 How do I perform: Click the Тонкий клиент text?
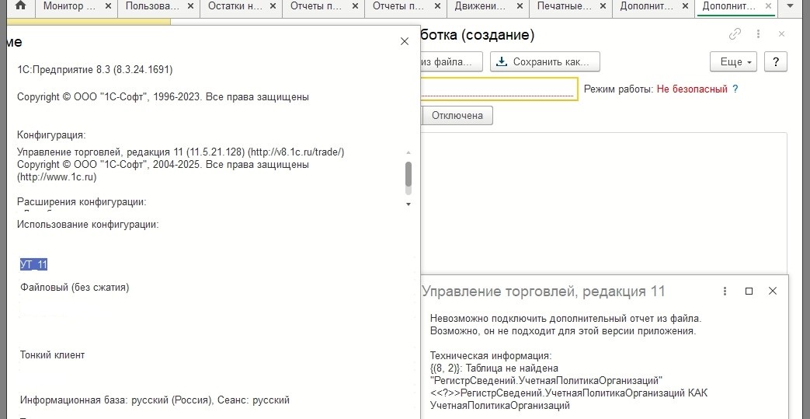(52, 354)
